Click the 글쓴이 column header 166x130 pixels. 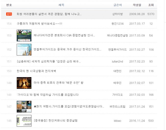117,5
